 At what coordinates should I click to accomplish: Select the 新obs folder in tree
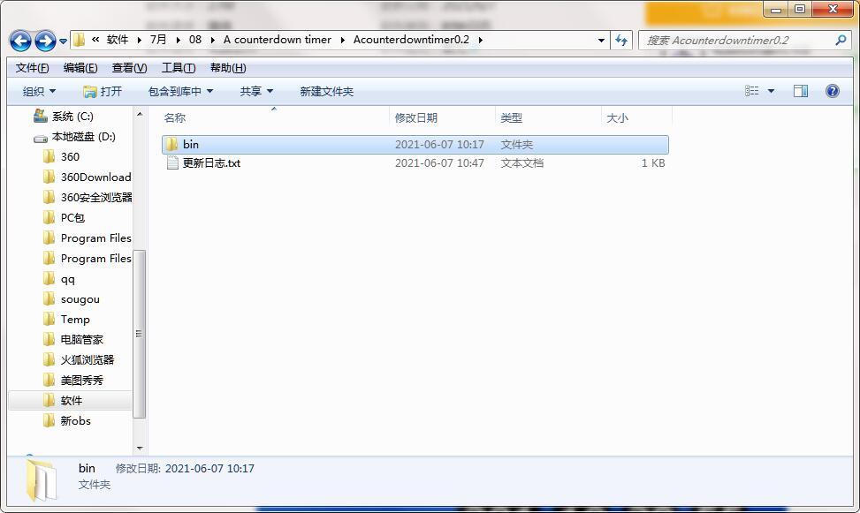click(67, 421)
